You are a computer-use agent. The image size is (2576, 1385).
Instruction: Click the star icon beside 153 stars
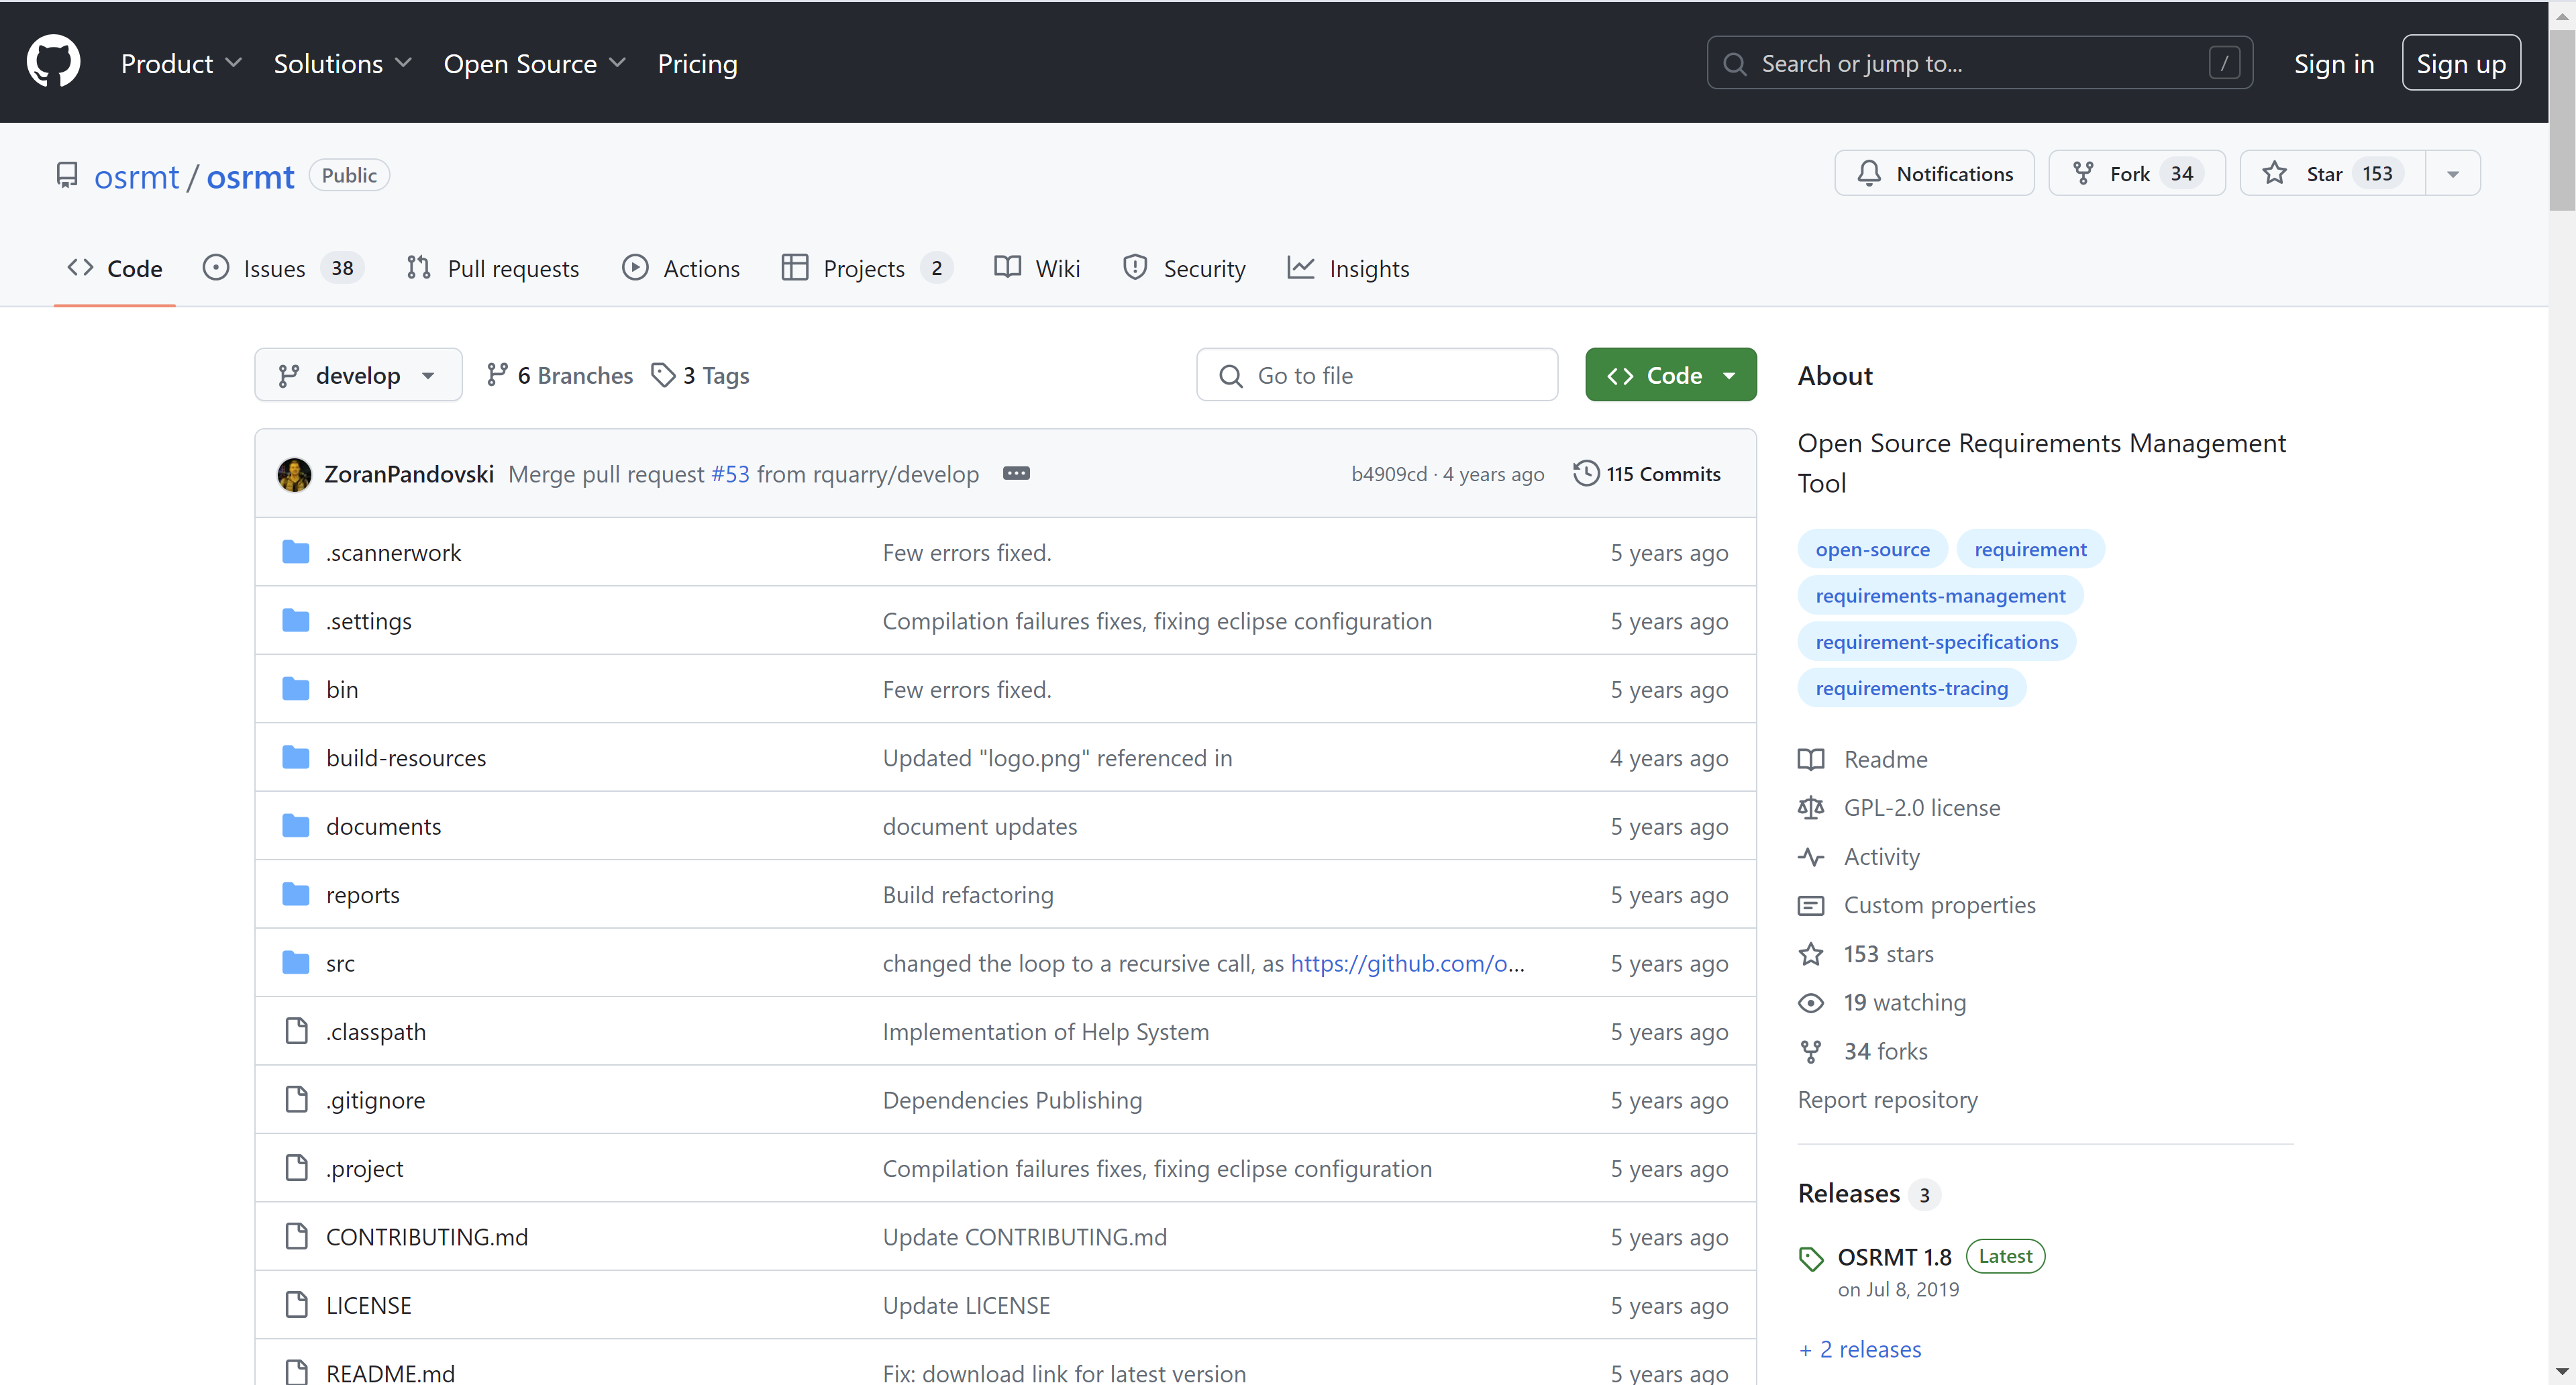pos(1811,954)
